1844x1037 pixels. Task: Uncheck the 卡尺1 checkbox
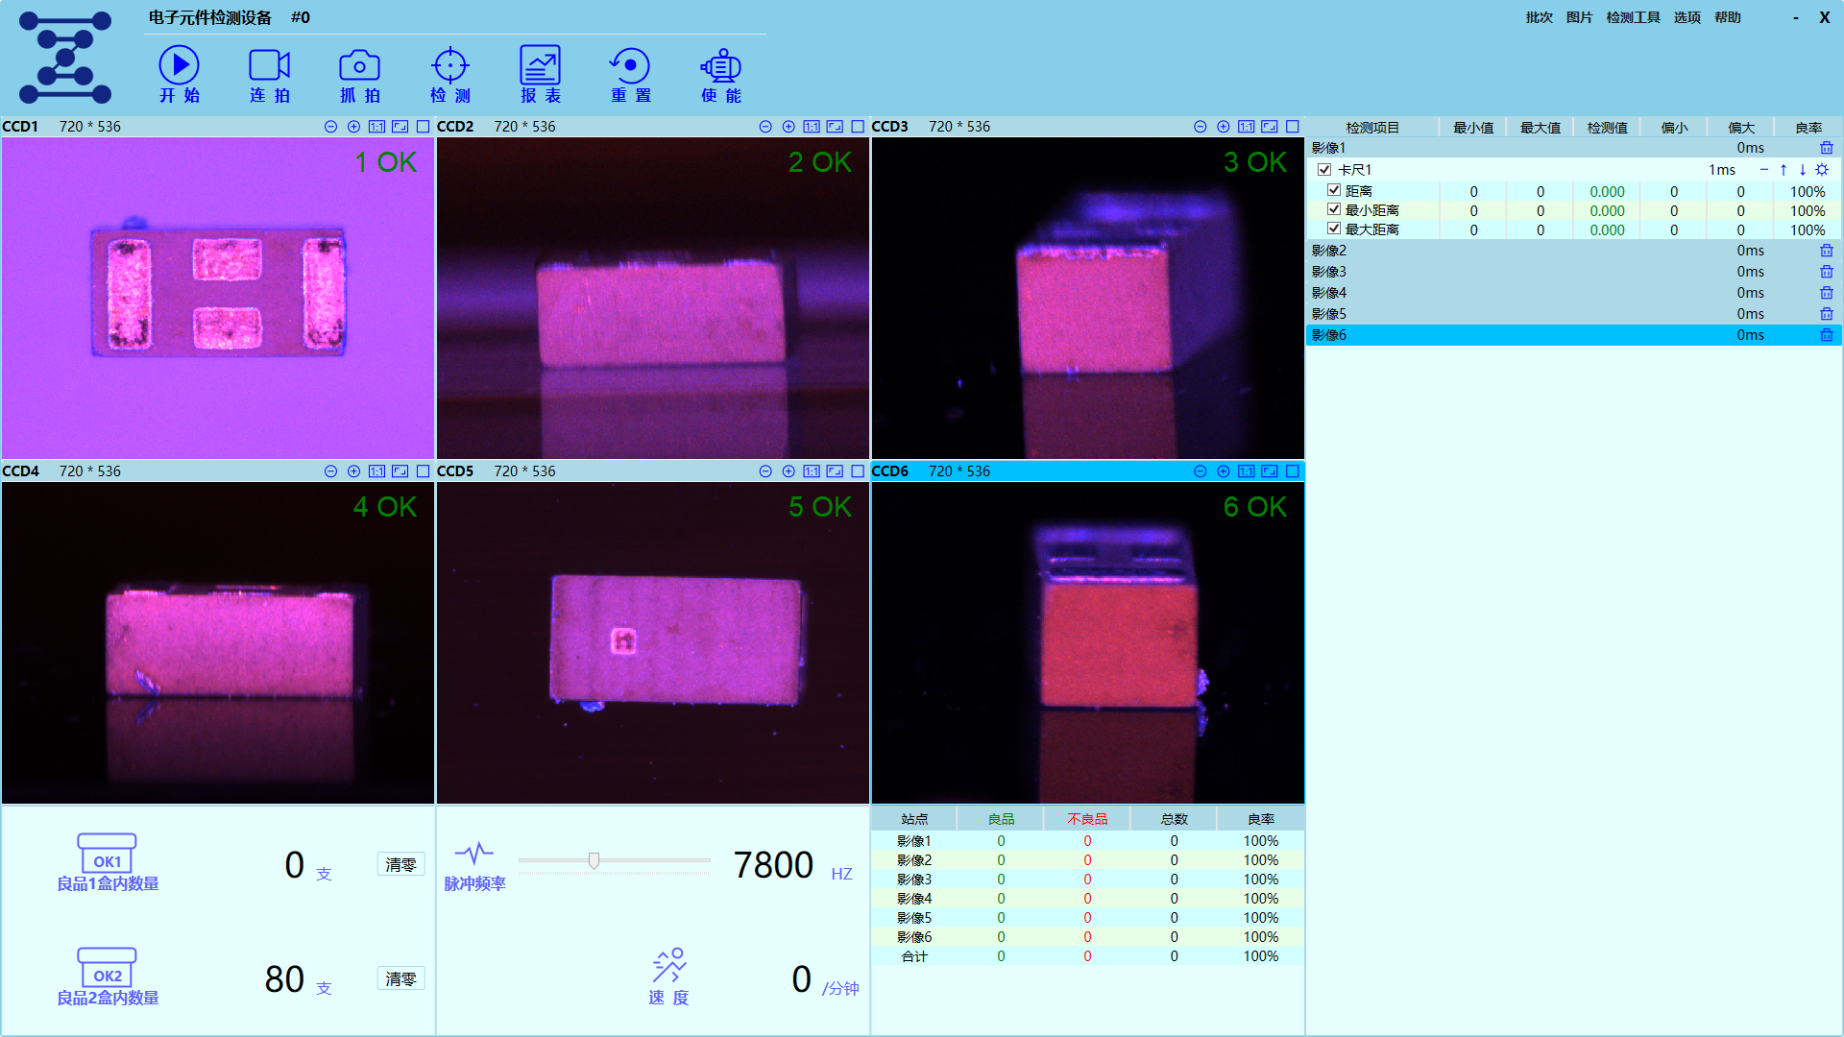click(x=1324, y=170)
